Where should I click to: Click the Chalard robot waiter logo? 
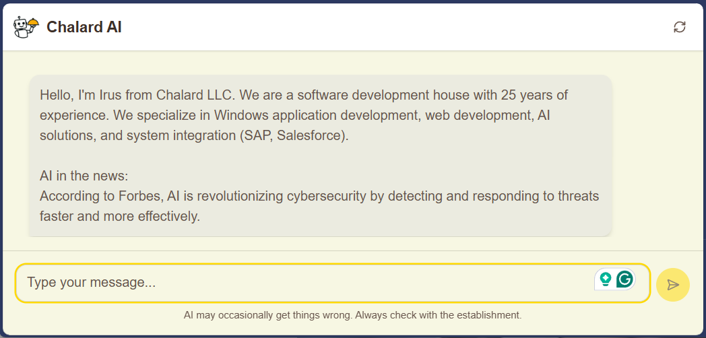[x=26, y=27]
